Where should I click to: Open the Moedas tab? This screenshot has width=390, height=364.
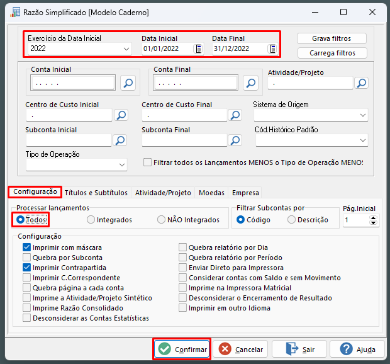coord(211,193)
